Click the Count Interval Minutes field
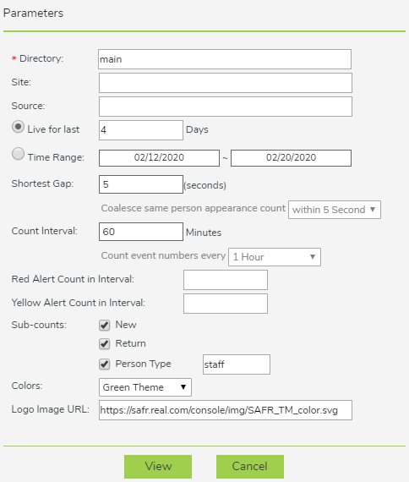This screenshot has height=482, width=409. pyautogui.click(x=141, y=232)
